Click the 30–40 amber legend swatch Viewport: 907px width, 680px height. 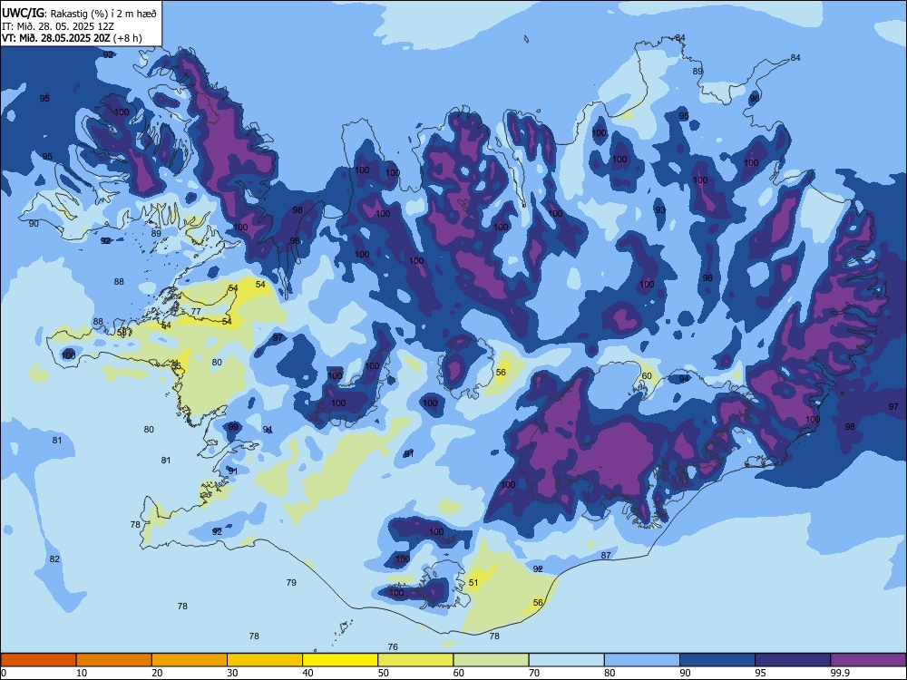coord(265,660)
